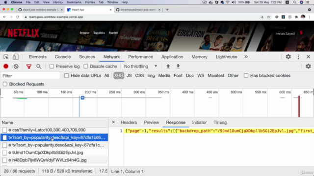Viewport: 314px width, 176px height.
Task: Toggle the device toolbar icon
Action: [x=15, y=57]
